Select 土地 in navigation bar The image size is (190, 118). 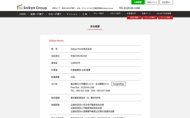tap(85, 14)
